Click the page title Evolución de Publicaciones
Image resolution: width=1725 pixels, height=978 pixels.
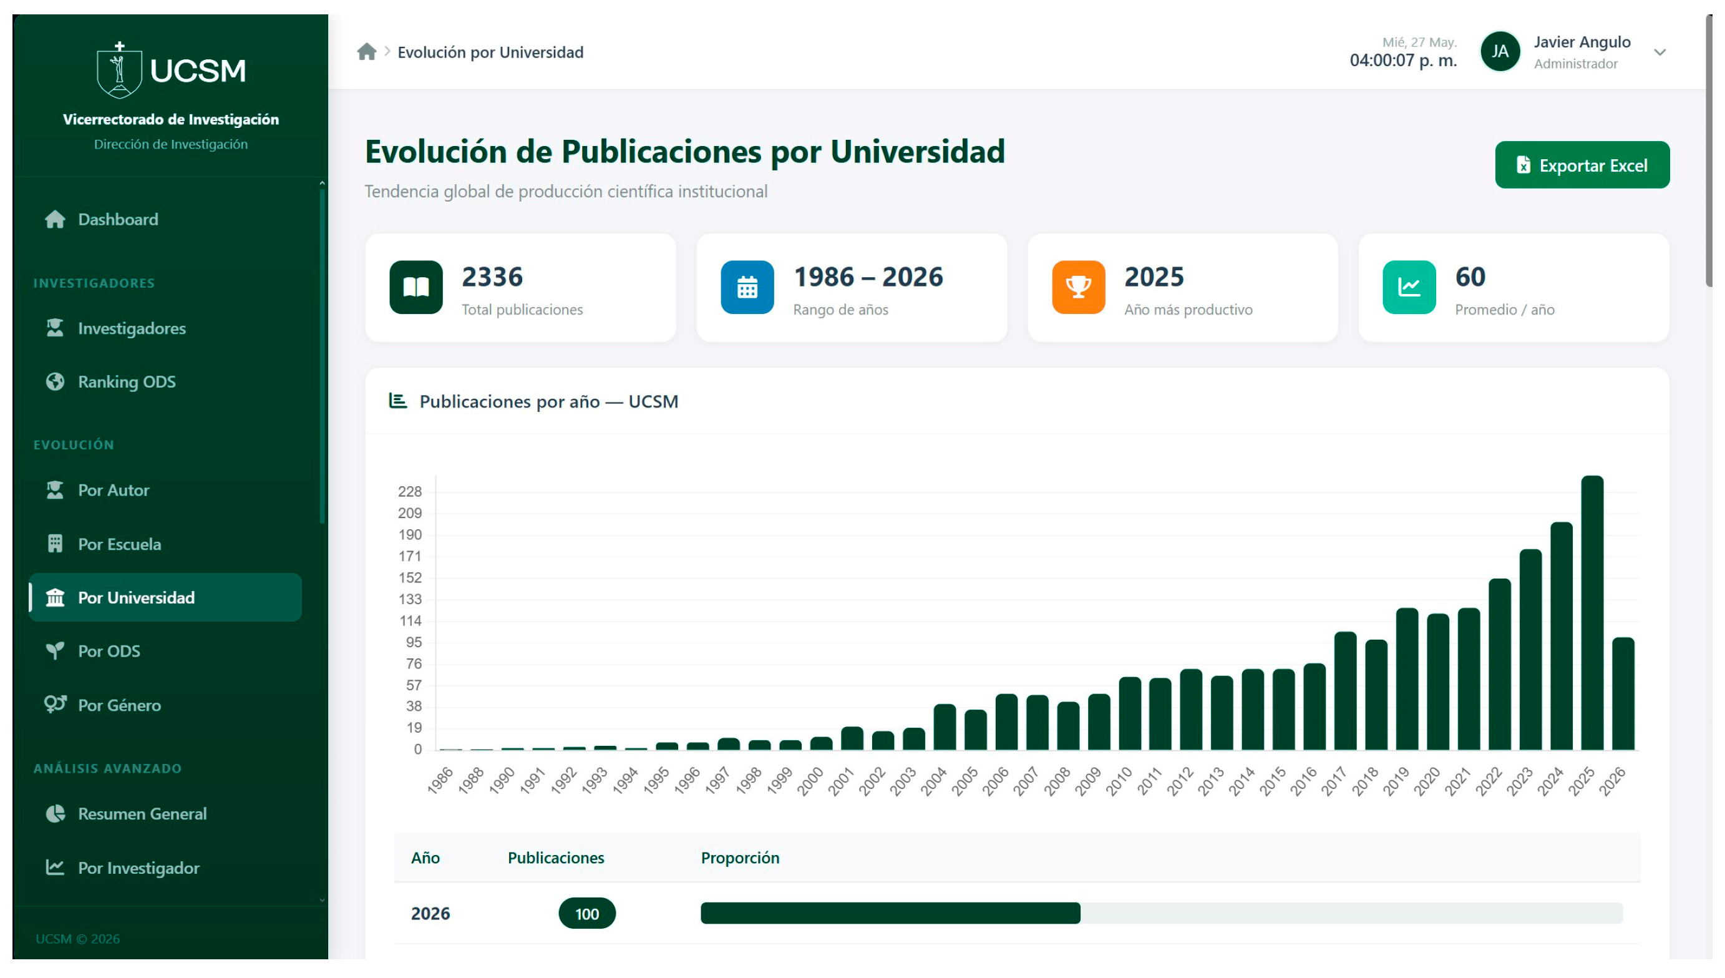pos(684,151)
